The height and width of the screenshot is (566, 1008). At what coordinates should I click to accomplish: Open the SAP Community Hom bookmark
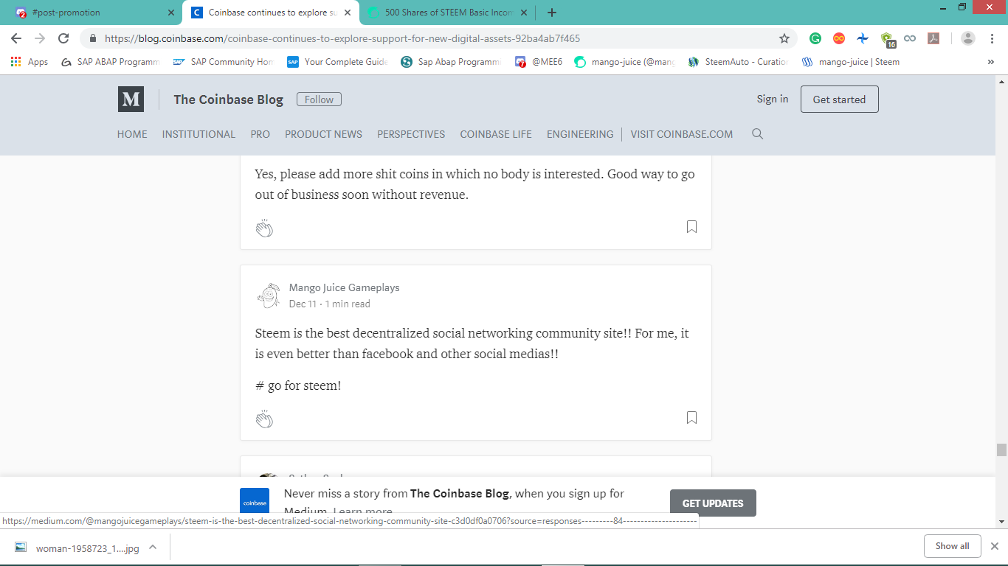coord(224,62)
